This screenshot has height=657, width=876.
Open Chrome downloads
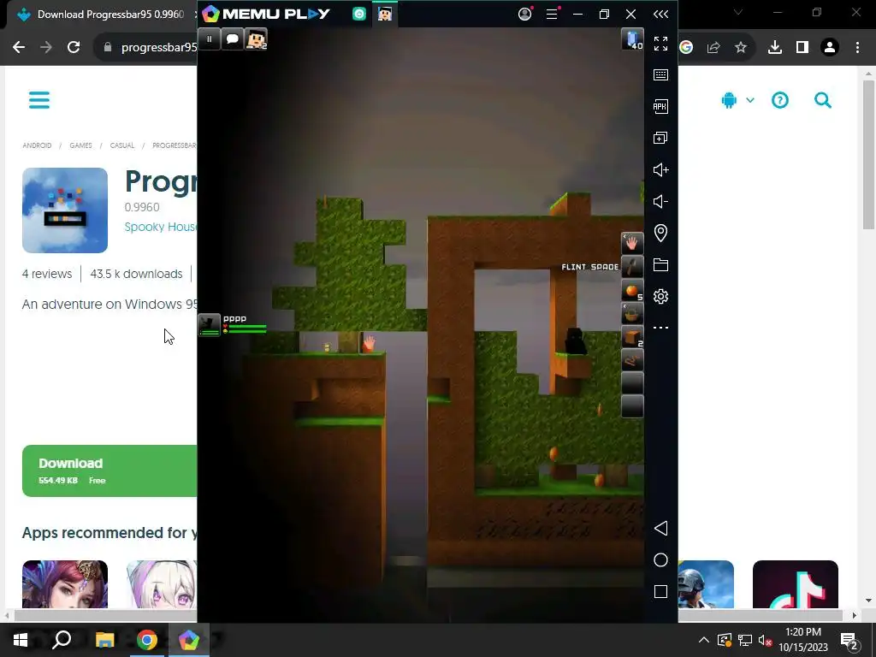point(775,48)
